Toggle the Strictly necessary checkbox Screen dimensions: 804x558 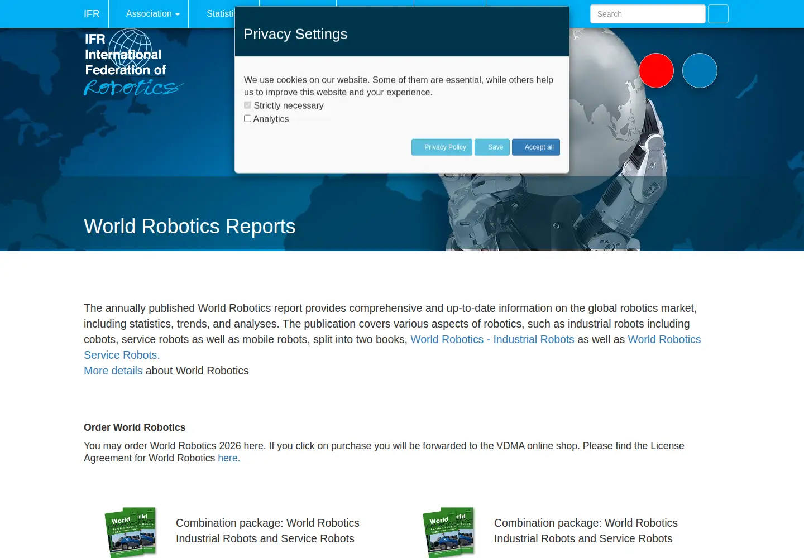[x=247, y=105]
